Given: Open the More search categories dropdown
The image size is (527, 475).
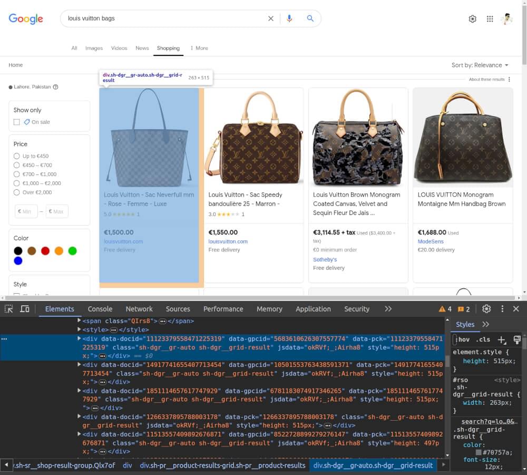Looking at the screenshot, I should 199,48.
